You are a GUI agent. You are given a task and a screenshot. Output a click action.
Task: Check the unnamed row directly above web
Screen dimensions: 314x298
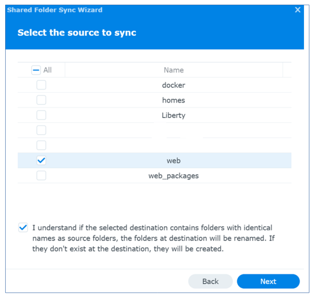pyautogui.click(x=41, y=145)
